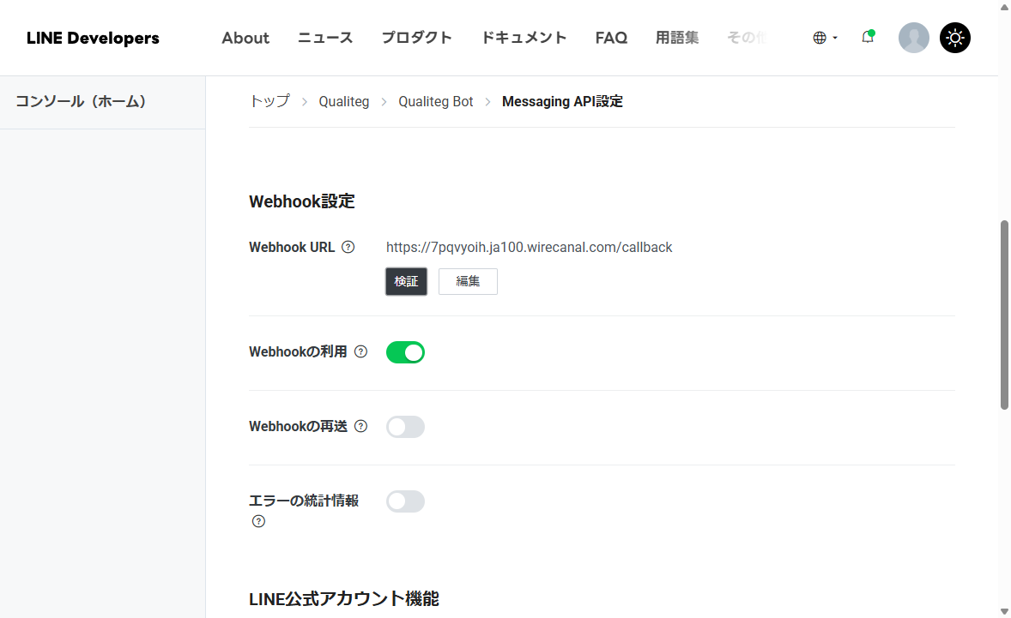Show help for エラーの統計情報

click(x=258, y=521)
